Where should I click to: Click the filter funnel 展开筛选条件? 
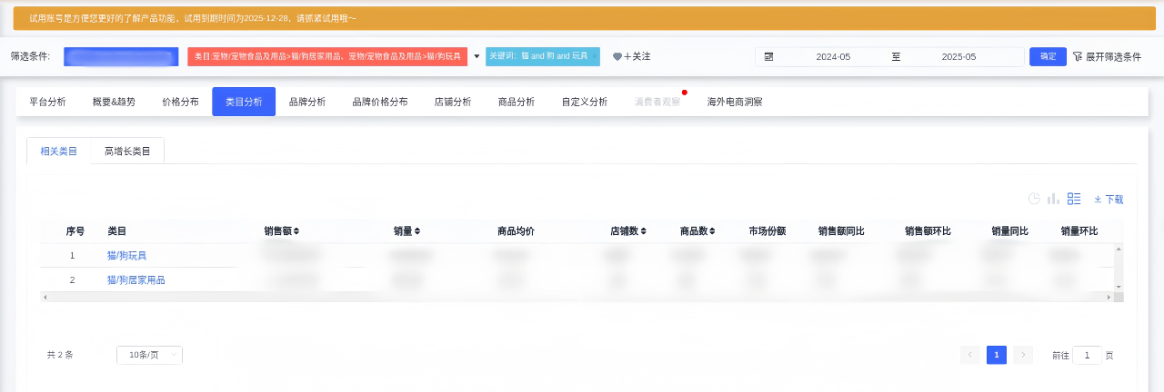1107,56
